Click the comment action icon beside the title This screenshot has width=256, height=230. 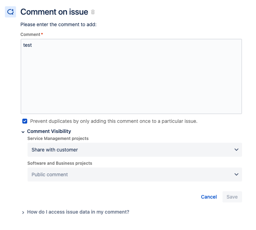click(x=10, y=12)
